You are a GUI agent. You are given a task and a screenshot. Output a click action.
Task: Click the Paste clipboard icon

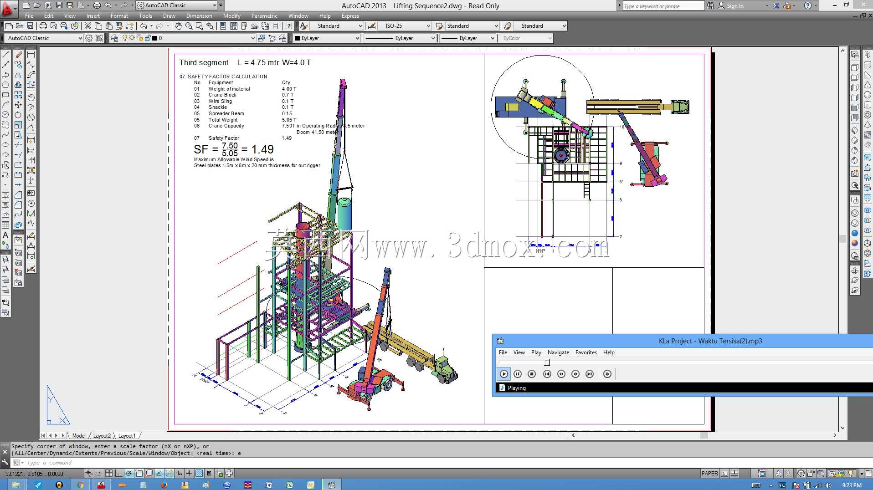109,26
